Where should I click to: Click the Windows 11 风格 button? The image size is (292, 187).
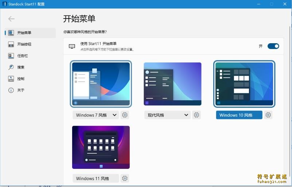96,178
